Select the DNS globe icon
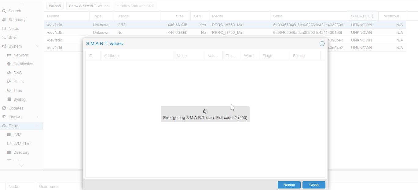Viewport: 418px width, 190px height. click(x=9, y=73)
